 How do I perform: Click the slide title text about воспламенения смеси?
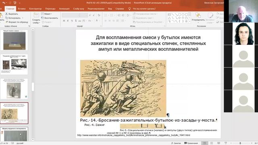click(x=148, y=43)
